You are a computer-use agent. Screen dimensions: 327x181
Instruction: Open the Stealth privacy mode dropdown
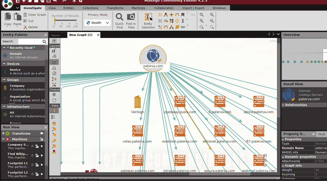tap(97, 23)
